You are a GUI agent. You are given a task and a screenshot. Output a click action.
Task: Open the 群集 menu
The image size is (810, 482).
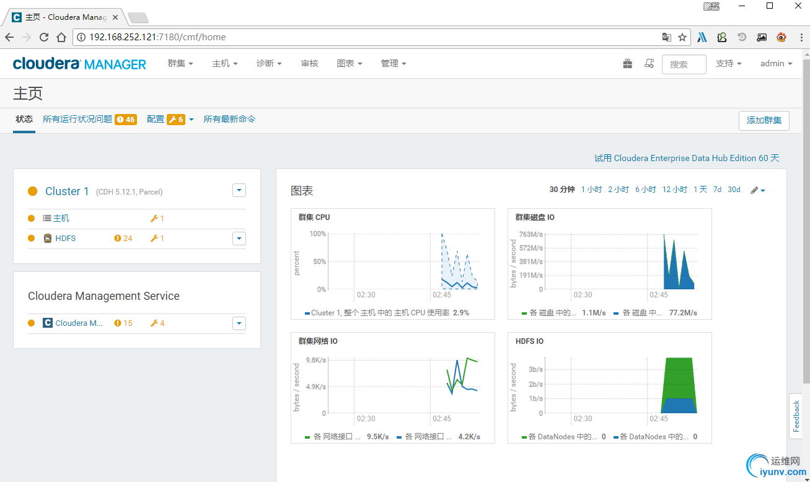point(180,64)
